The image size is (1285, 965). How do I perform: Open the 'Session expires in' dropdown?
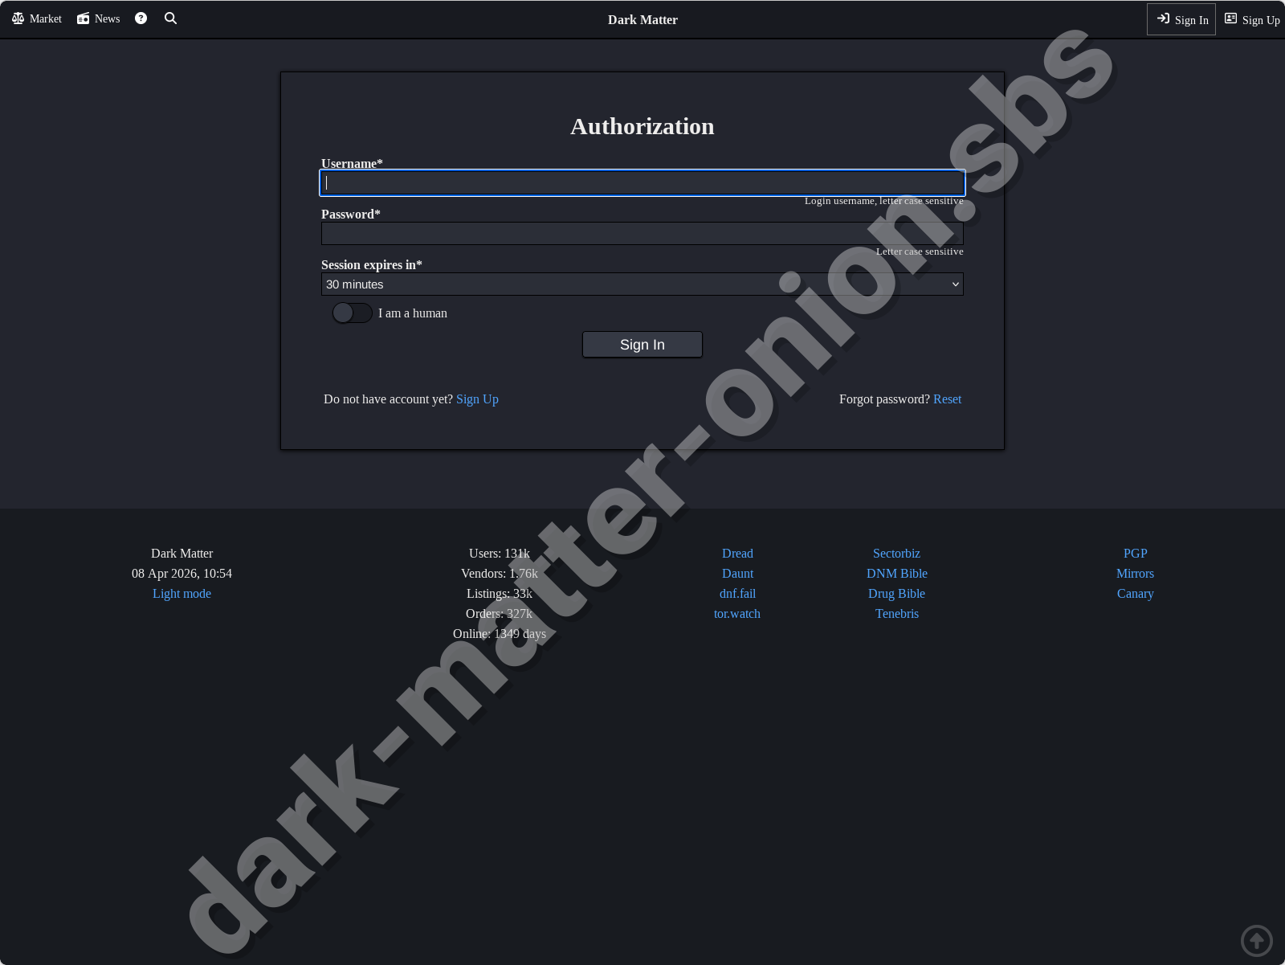click(x=642, y=284)
